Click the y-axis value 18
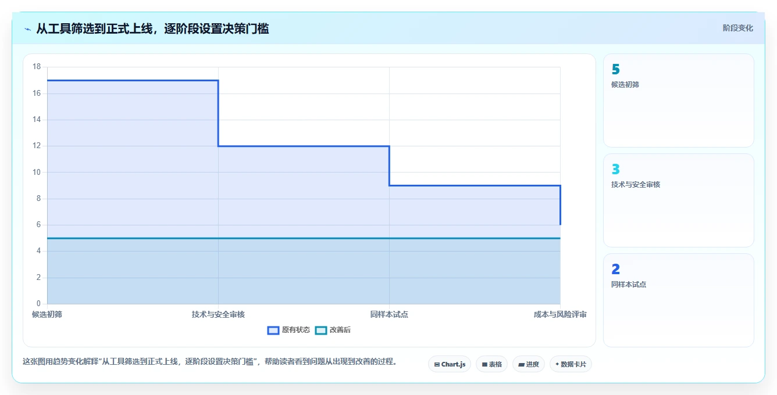The height and width of the screenshot is (395, 777). (x=37, y=67)
